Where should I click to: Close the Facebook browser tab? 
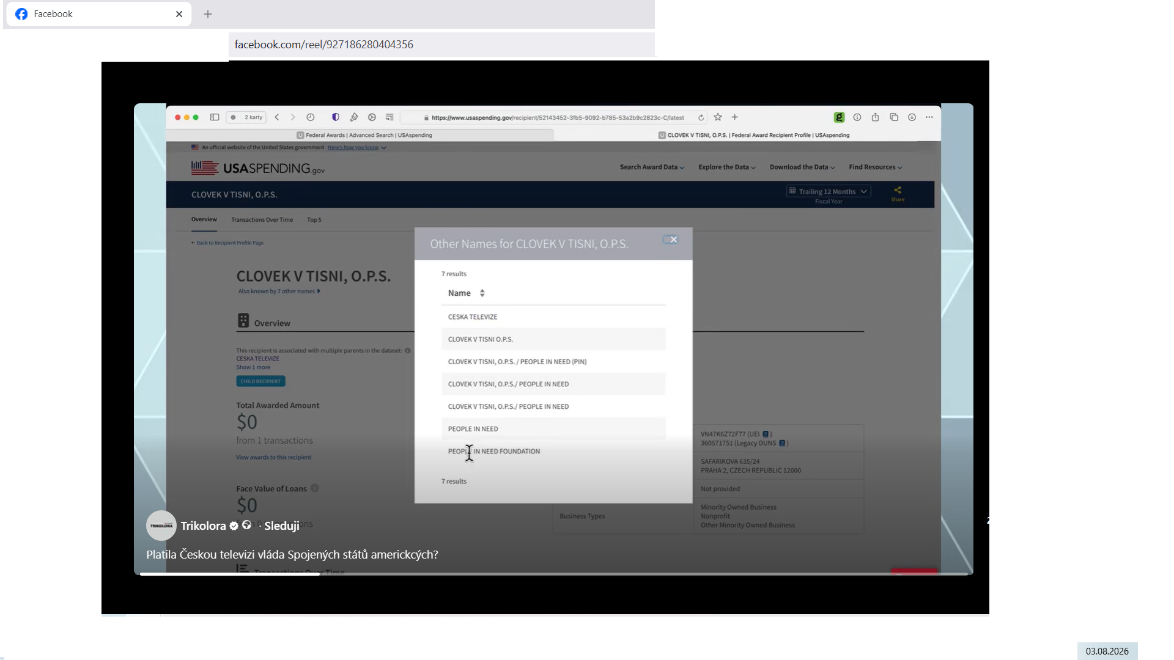179,14
